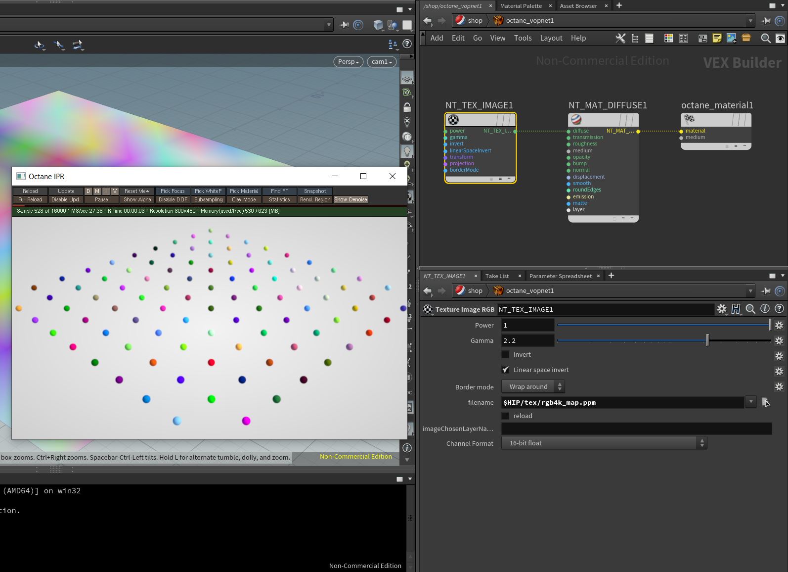Open the Layout menu
The width and height of the screenshot is (788, 572).
click(x=551, y=38)
